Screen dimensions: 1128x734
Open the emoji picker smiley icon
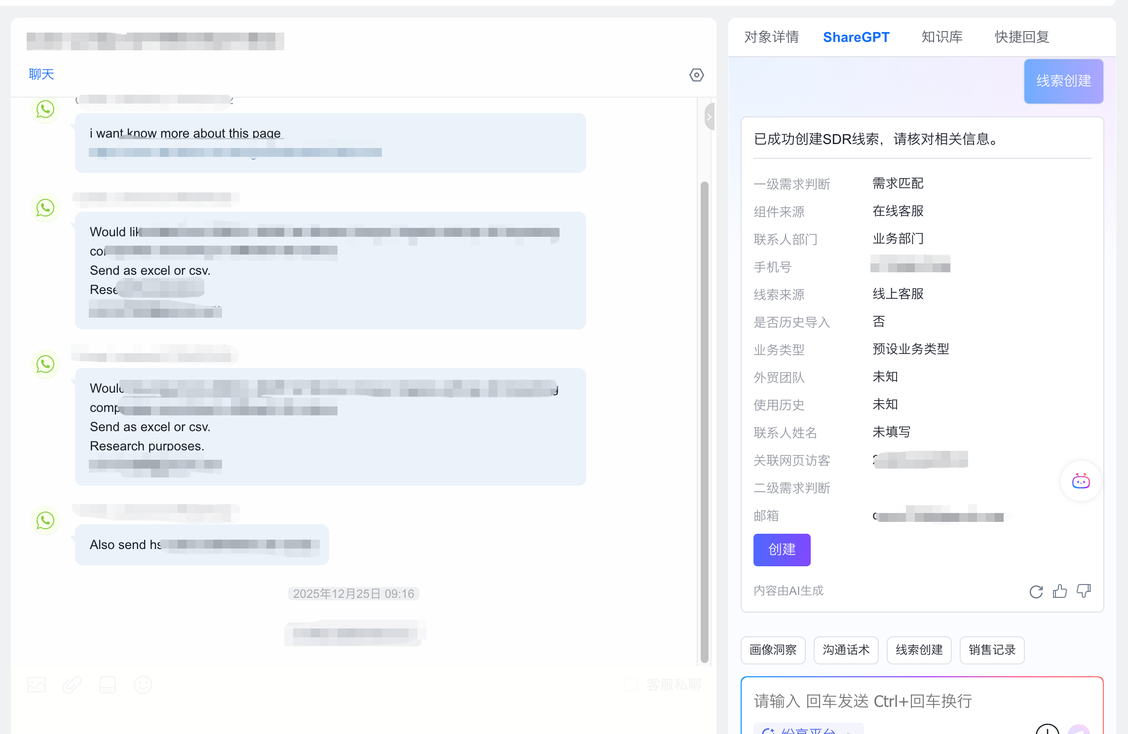(143, 685)
